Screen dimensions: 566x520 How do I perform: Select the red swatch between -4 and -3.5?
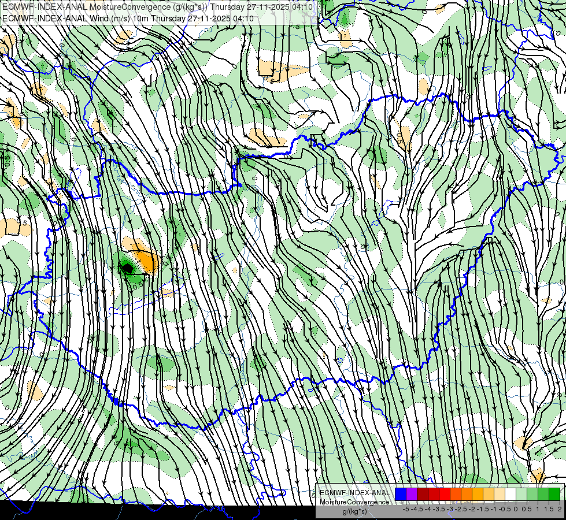(x=434, y=495)
